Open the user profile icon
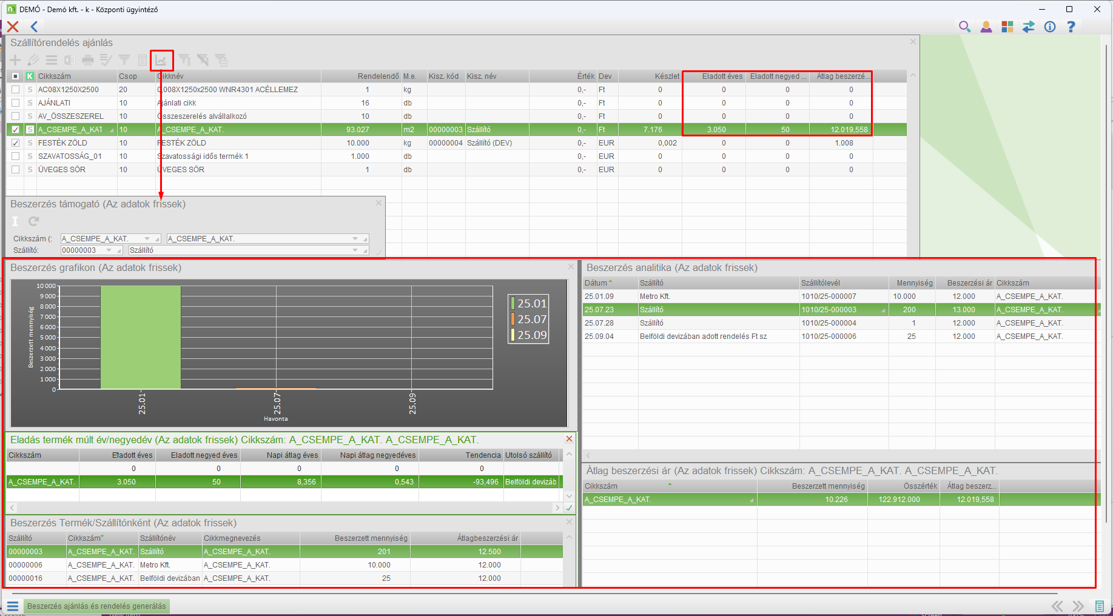This screenshot has height=616, width=1113. coord(986,27)
